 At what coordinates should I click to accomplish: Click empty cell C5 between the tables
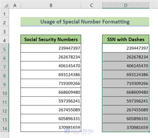pyautogui.click(x=92, y=48)
